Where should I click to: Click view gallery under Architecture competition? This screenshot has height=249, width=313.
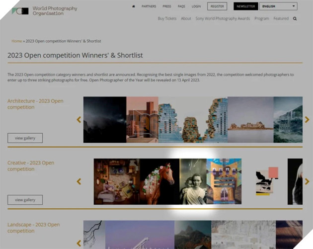25,138
